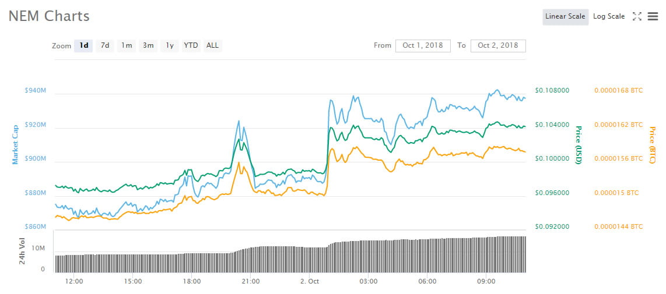Choose the 1y zoom option
This screenshot has width=666, height=294.
pyautogui.click(x=169, y=45)
